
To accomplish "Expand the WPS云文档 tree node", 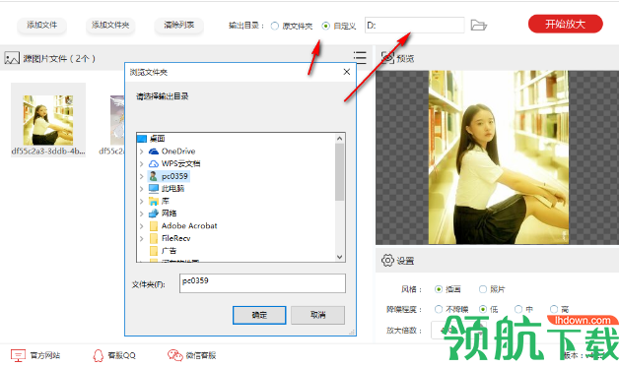I will coord(141,163).
